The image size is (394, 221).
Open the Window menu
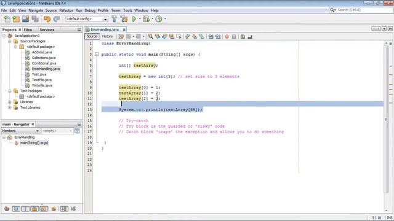point(141,10)
